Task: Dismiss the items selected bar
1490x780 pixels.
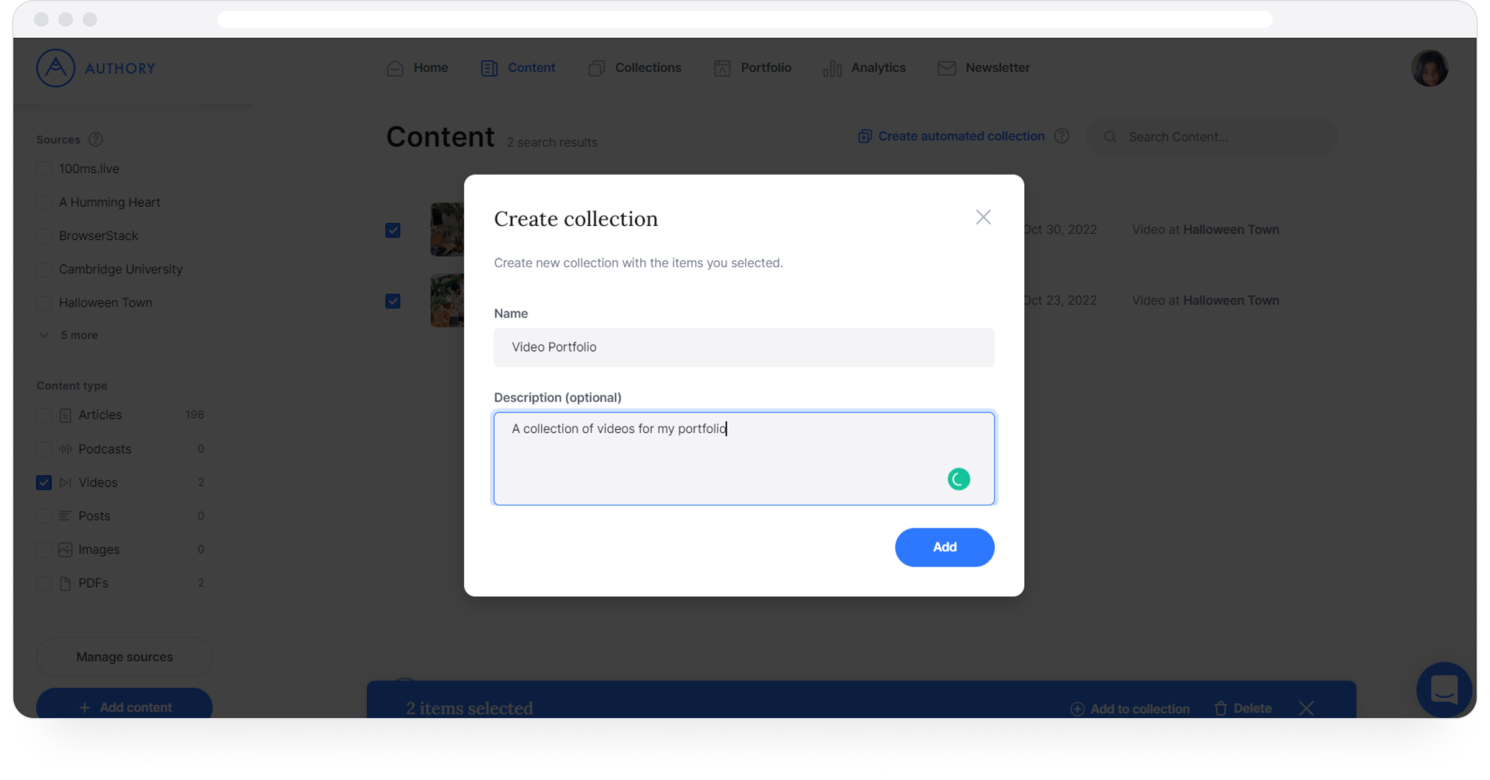Action: point(1307,708)
